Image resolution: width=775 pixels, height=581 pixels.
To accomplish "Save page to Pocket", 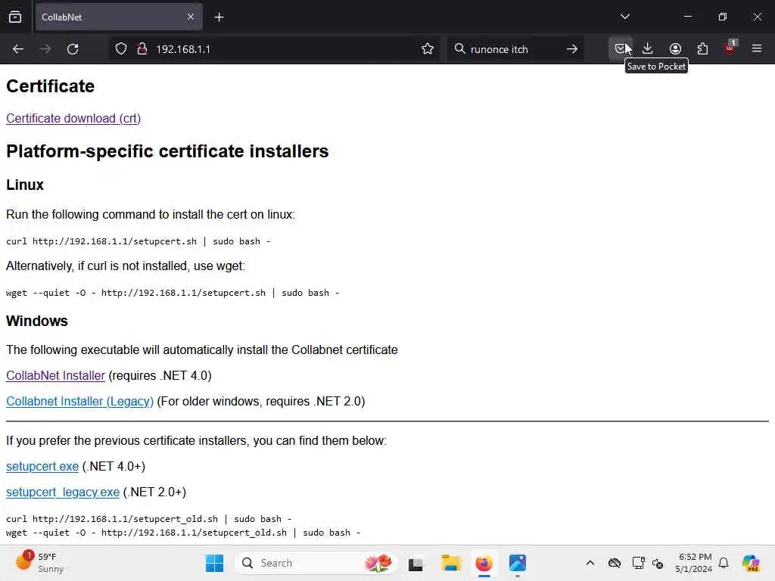I will coord(621,48).
